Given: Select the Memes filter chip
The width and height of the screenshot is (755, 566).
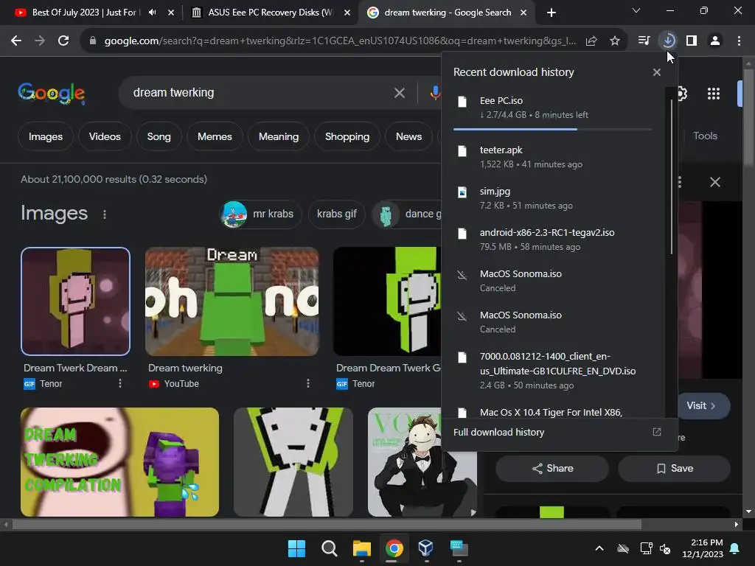Looking at the screenshot, I should (215, 136).
